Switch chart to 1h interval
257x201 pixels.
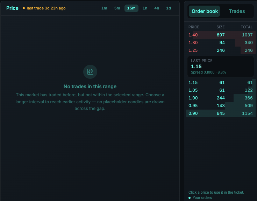(x=145, y=8)
